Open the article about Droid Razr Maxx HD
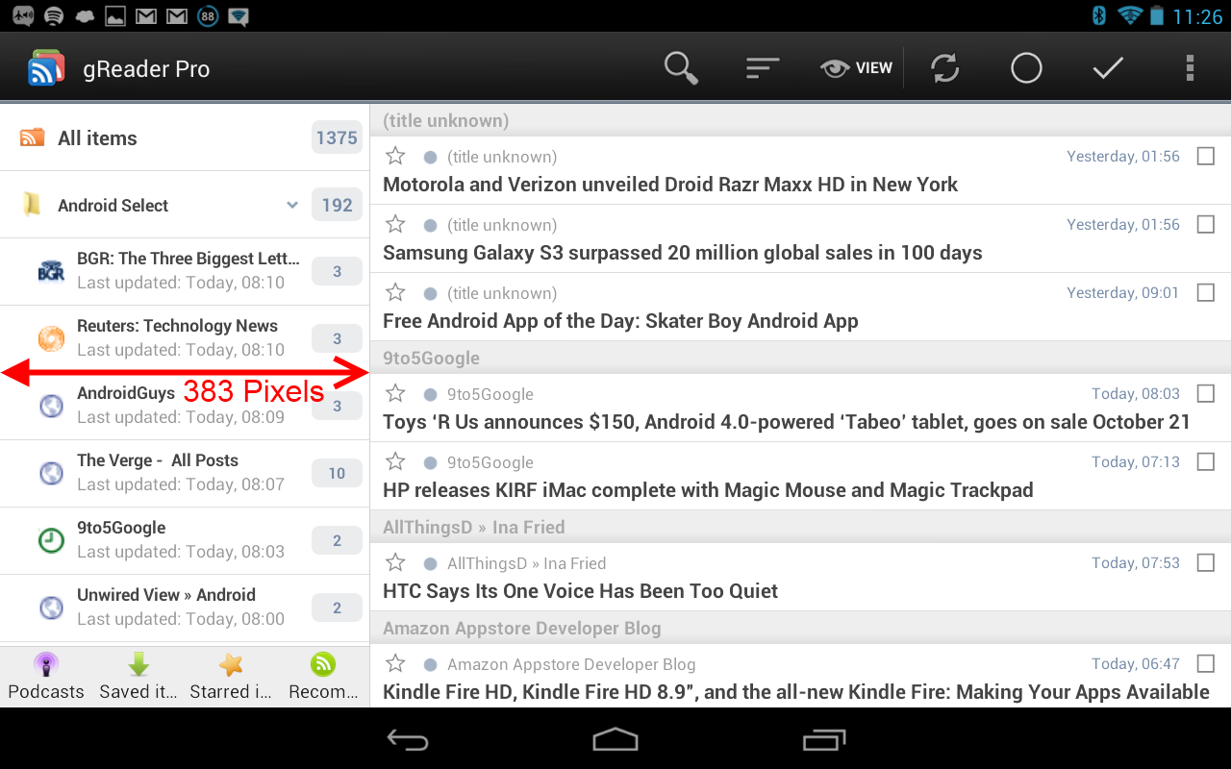The width and height of the screenshot is (1231, 769). click(670, 184)
